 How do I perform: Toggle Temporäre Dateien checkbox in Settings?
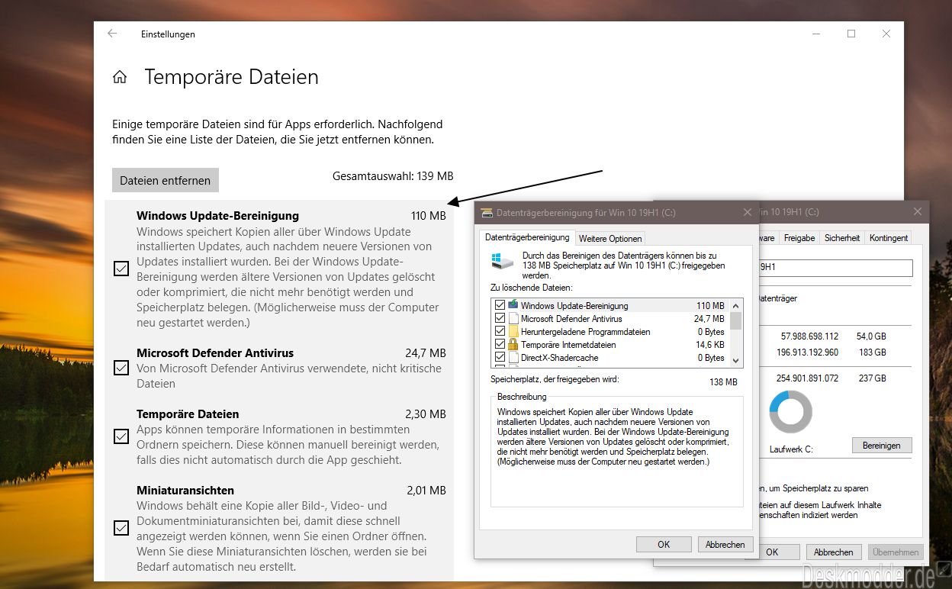coord(121,436)
